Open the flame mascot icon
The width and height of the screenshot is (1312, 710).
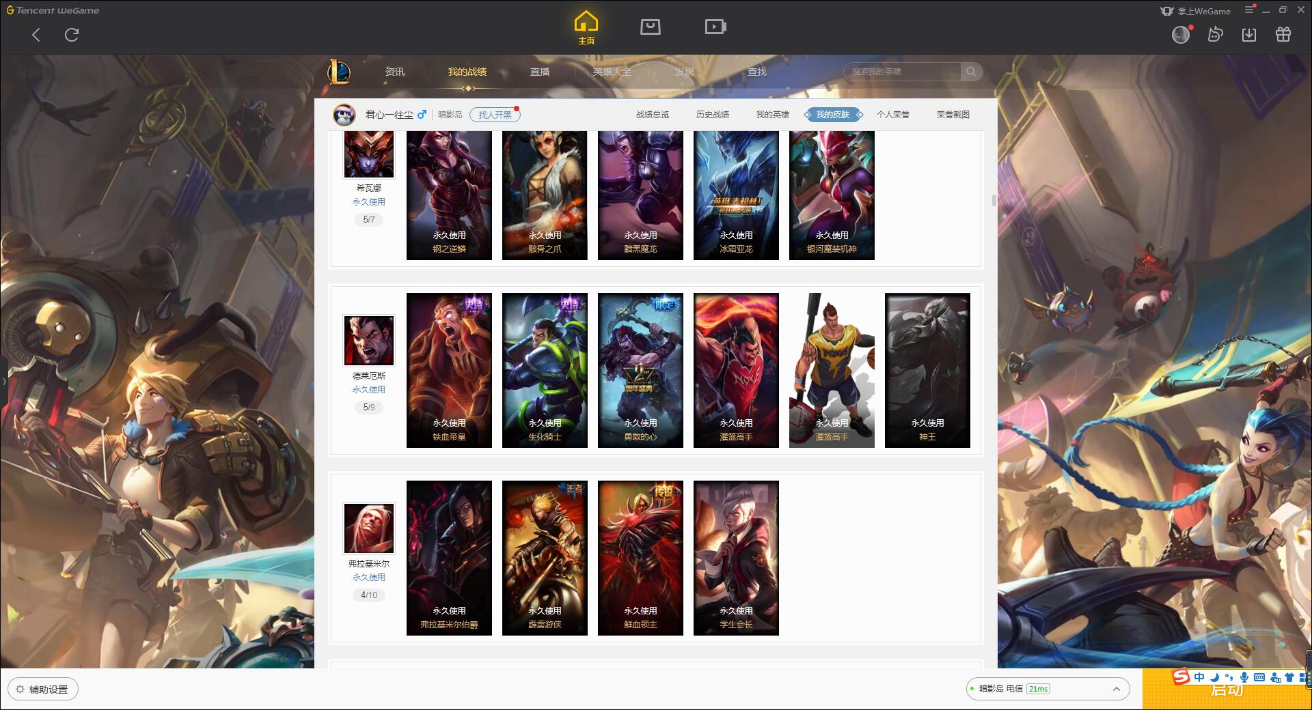(x=1215, y=34)
